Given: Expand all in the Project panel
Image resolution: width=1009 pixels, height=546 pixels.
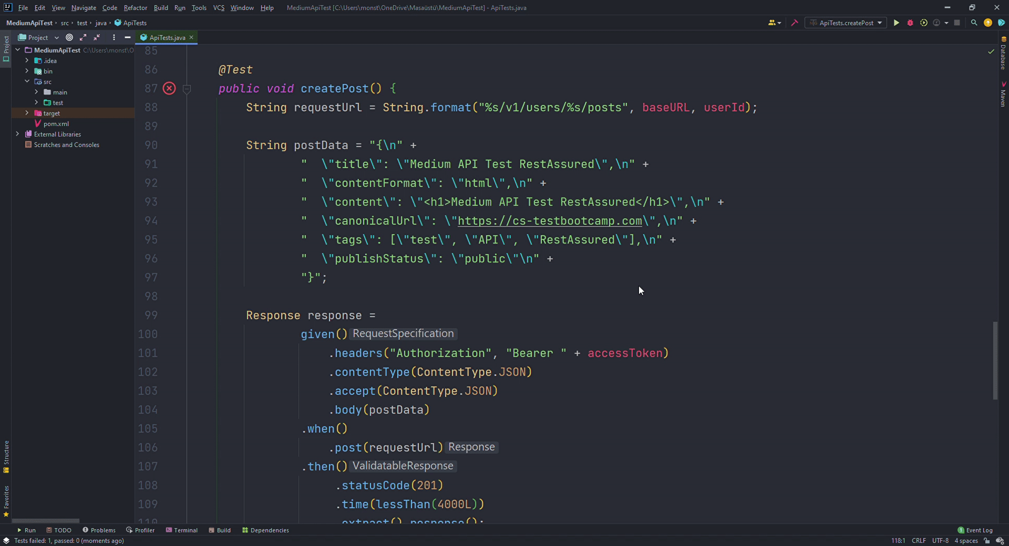Looking at the screenshot, I should [83, 37].
